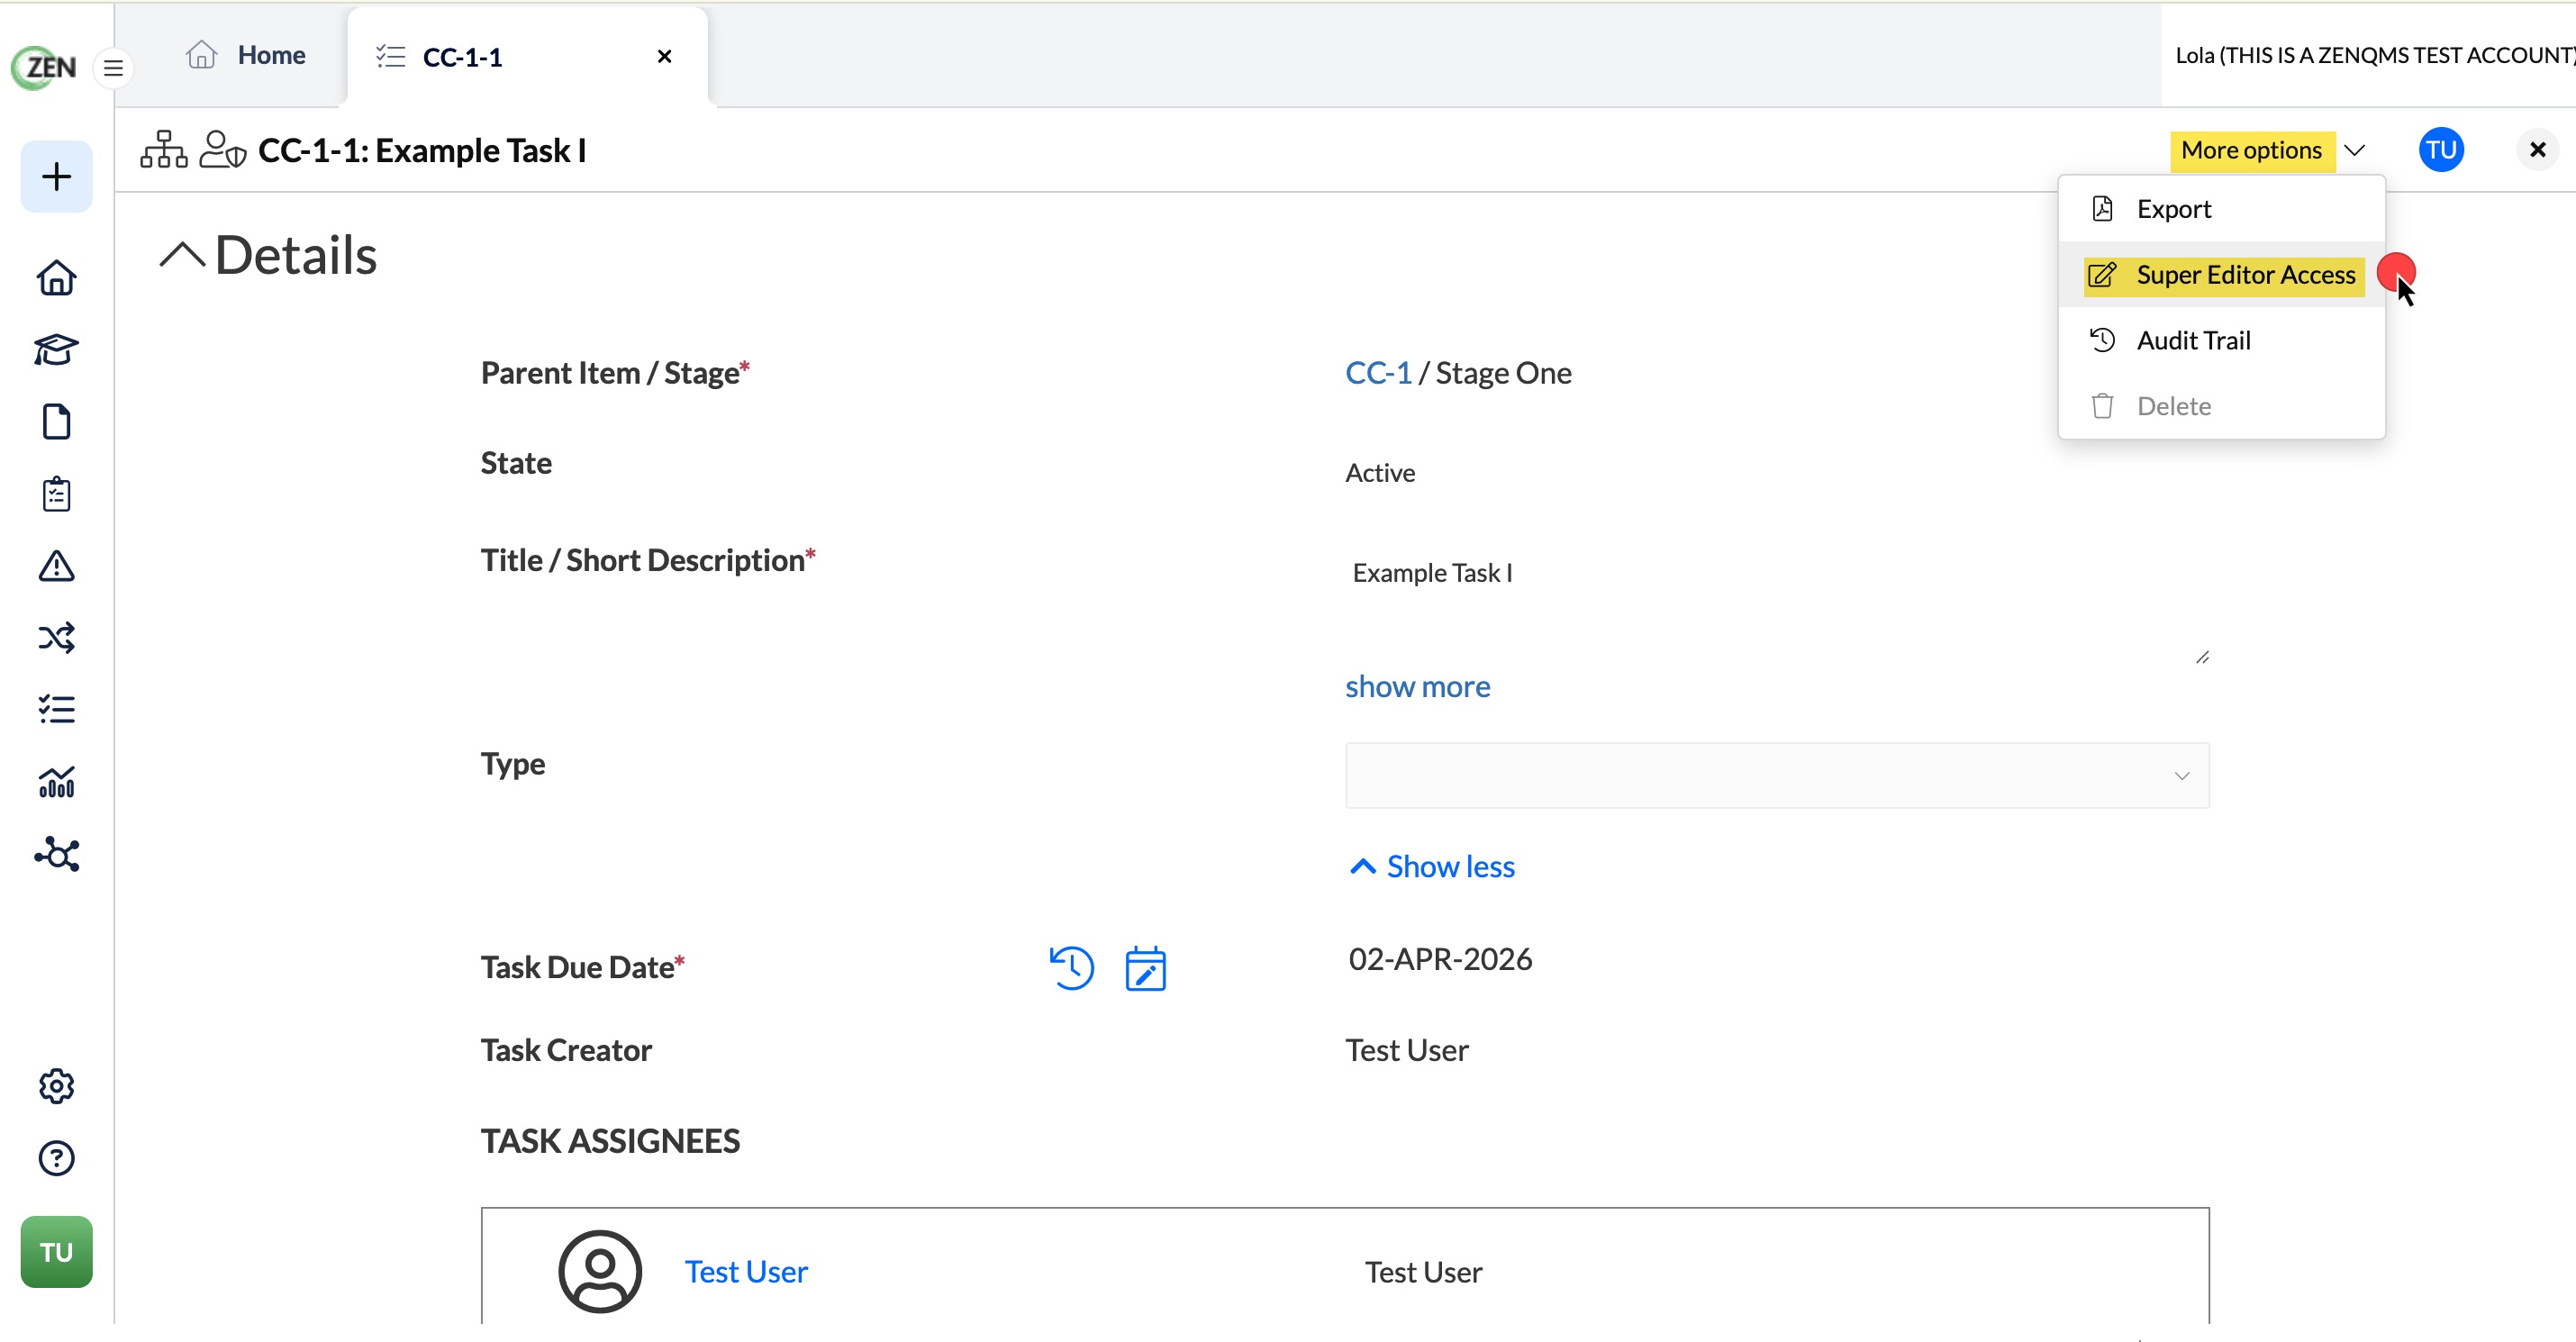Screen dimensions: 2576x1342
Task: Open the More options dropdown
Action: 2251,150
